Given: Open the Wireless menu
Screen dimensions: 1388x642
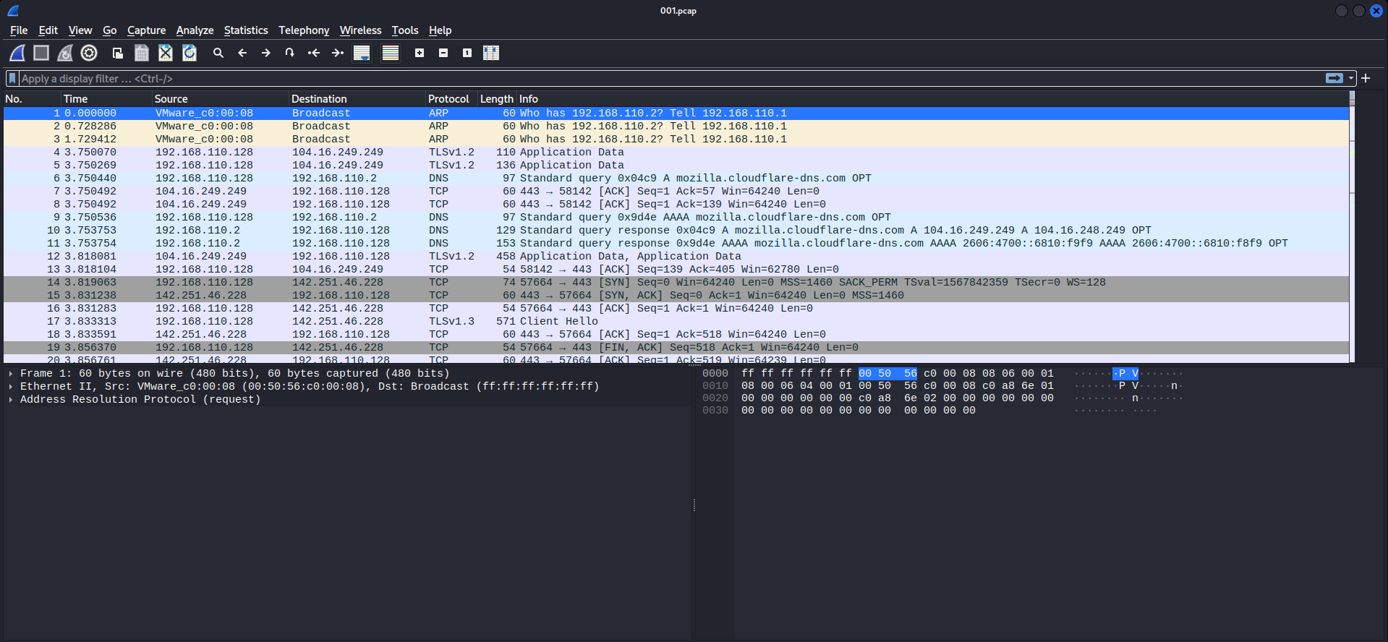Looking at the screenshot, I should click(361, 30).
